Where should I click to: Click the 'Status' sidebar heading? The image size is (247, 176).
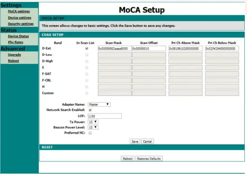coord(9,30)
